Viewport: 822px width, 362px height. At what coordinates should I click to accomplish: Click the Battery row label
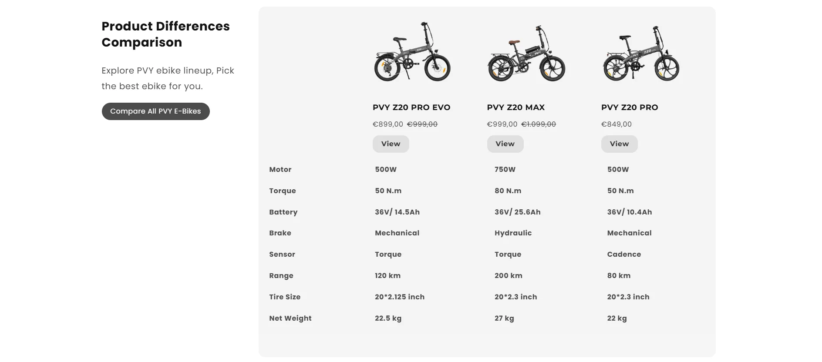[283, 212]
